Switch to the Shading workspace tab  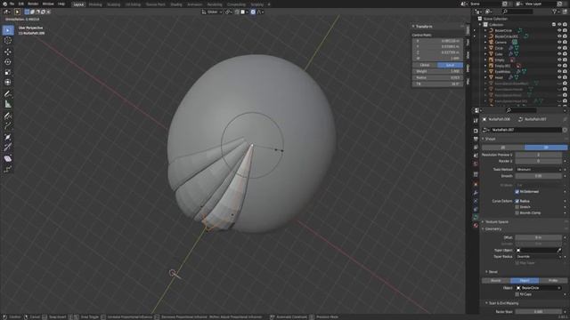click(176, 4)
